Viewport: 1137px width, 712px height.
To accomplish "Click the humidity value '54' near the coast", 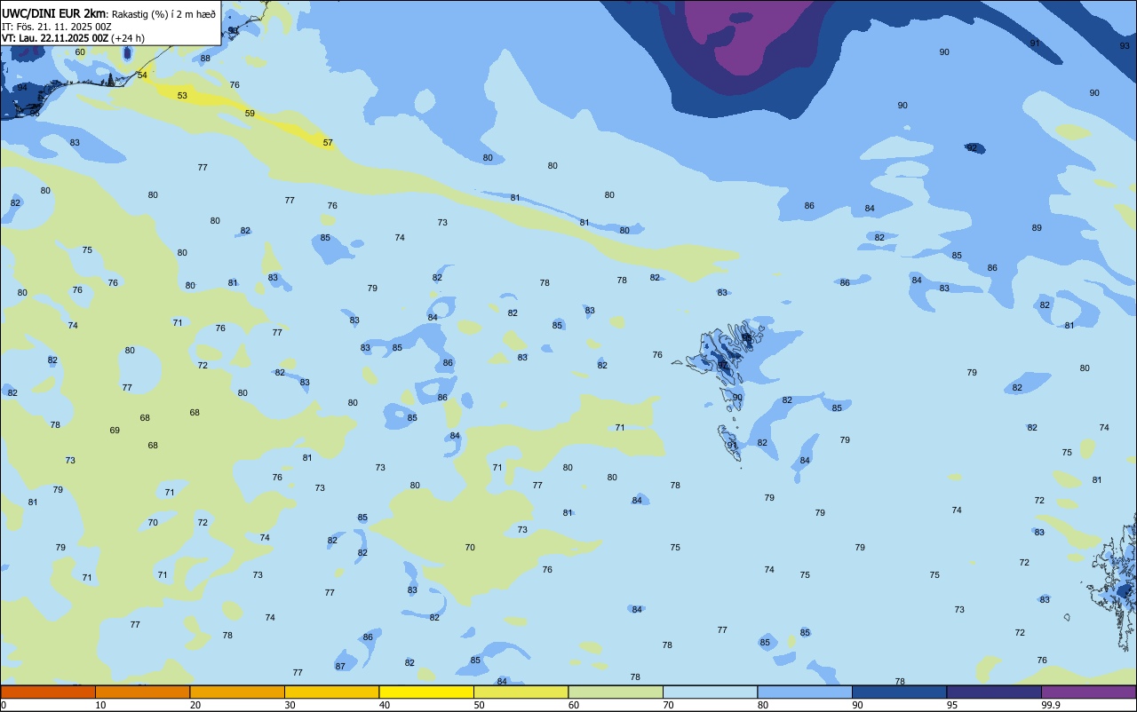I will [x=142, y=75].
